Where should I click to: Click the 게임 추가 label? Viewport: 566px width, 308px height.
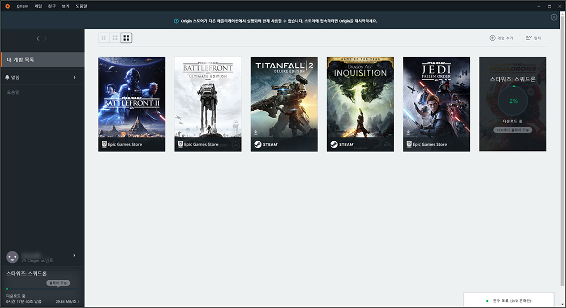tap(505, 38)
